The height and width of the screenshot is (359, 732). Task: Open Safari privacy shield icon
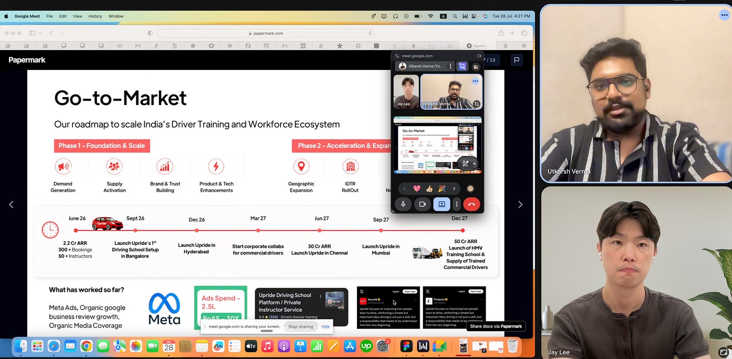click(150, 33)
